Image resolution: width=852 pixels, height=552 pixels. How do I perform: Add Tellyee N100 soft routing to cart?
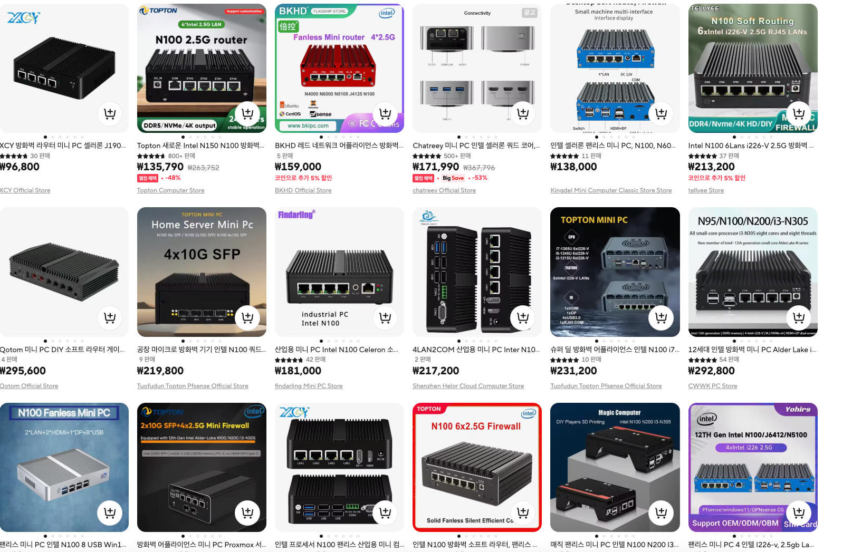click(x=799, y=113)
